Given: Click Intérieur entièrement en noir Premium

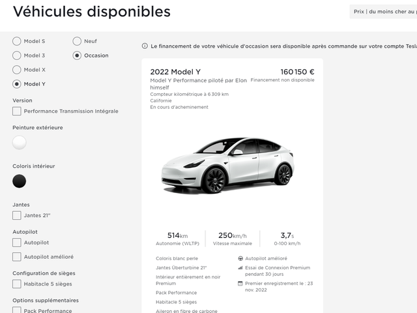Looking at the screenshot, I should [188, 280].
